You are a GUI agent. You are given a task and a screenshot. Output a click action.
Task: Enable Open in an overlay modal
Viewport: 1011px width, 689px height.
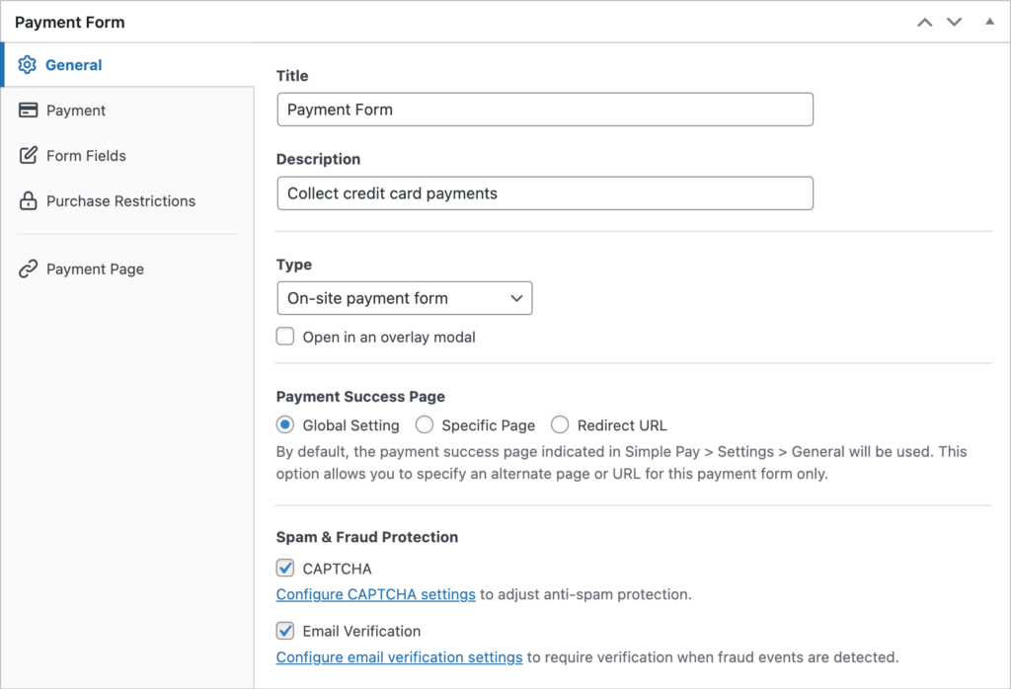point(285,337)
